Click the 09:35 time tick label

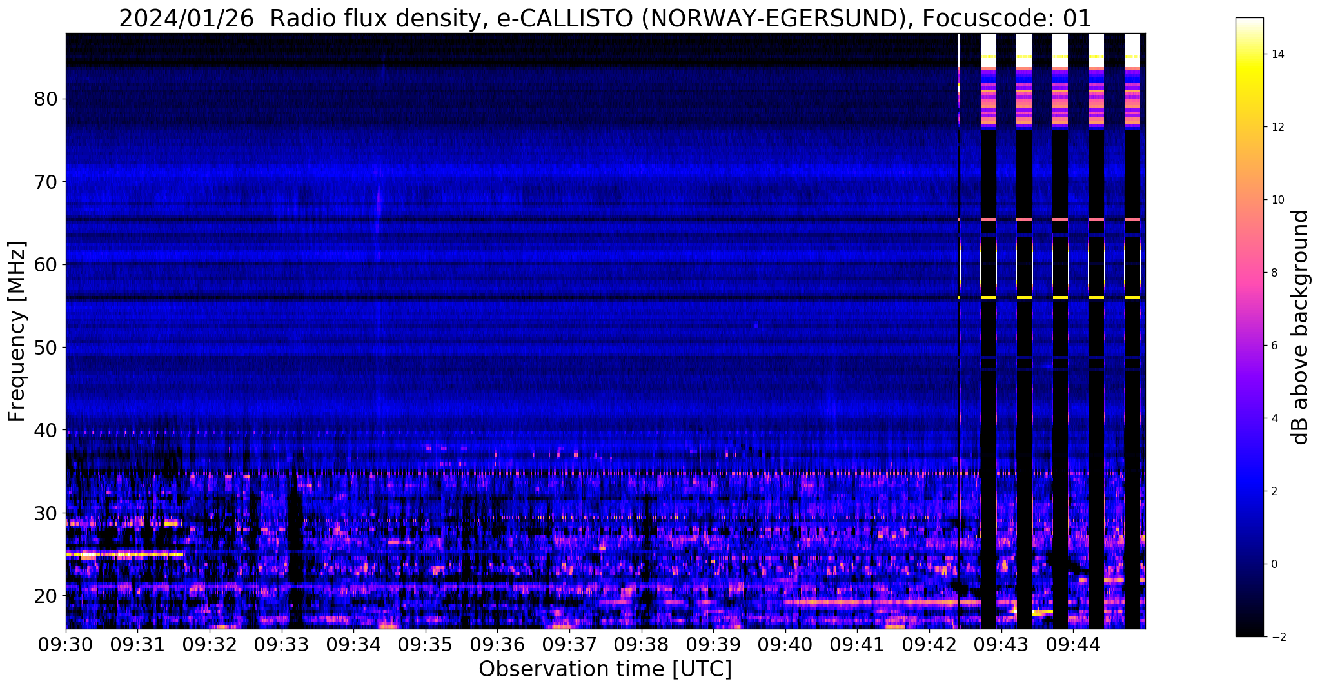tap(426, 644)
